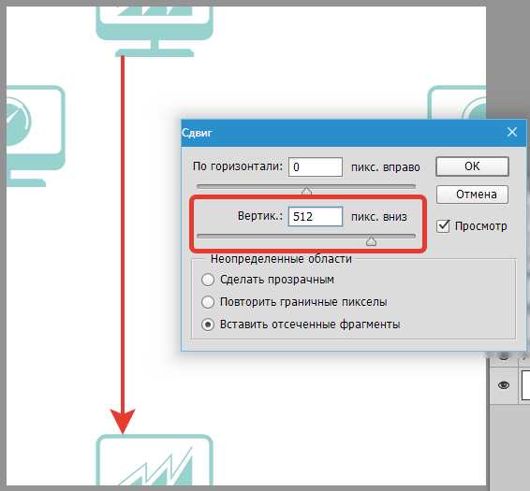Select Сделать прозрачным radio option
Screen dimensions: 530x491
coord(208,280)
